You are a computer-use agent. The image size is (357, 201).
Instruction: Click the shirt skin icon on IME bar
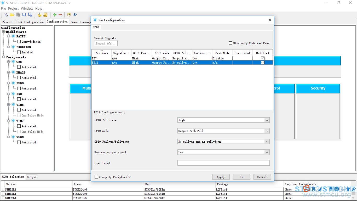(348, 189)
